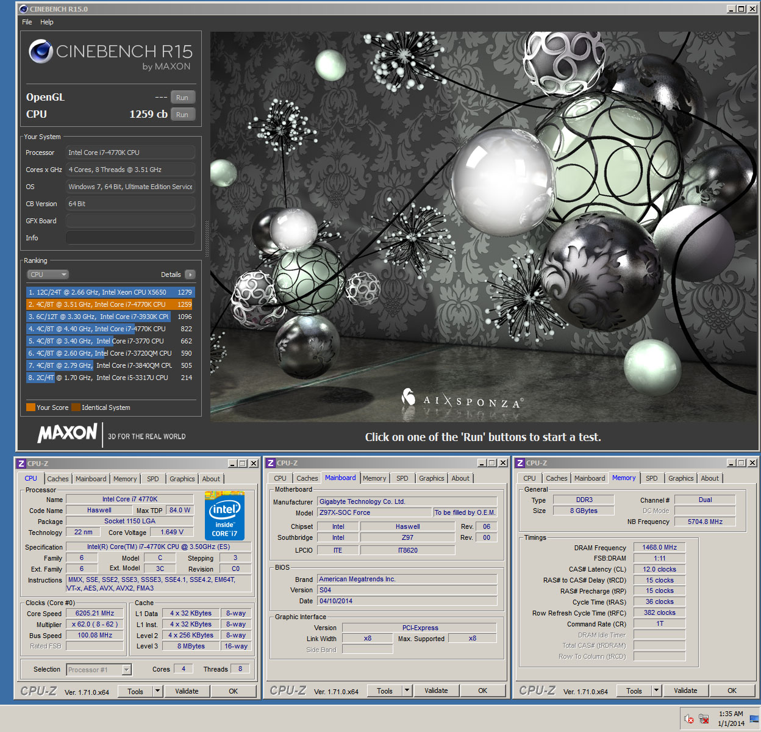Image resolution: width=761 pixels, height=732 pixels.
Task: Click the Z97X-SOC Force model field
Action: pos(374,512)
